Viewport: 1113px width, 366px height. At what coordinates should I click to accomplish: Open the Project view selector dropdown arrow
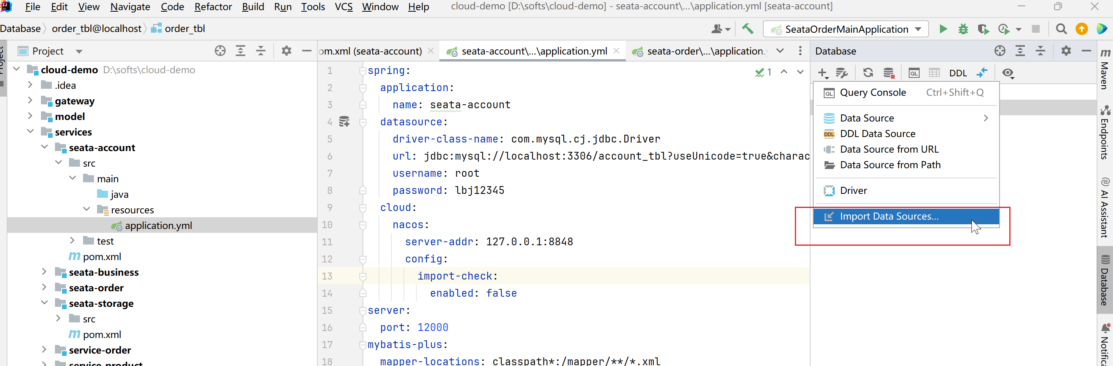pyautogui.click(x=79, y=51)
